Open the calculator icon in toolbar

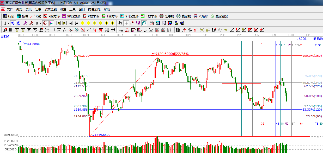(157, 23)
